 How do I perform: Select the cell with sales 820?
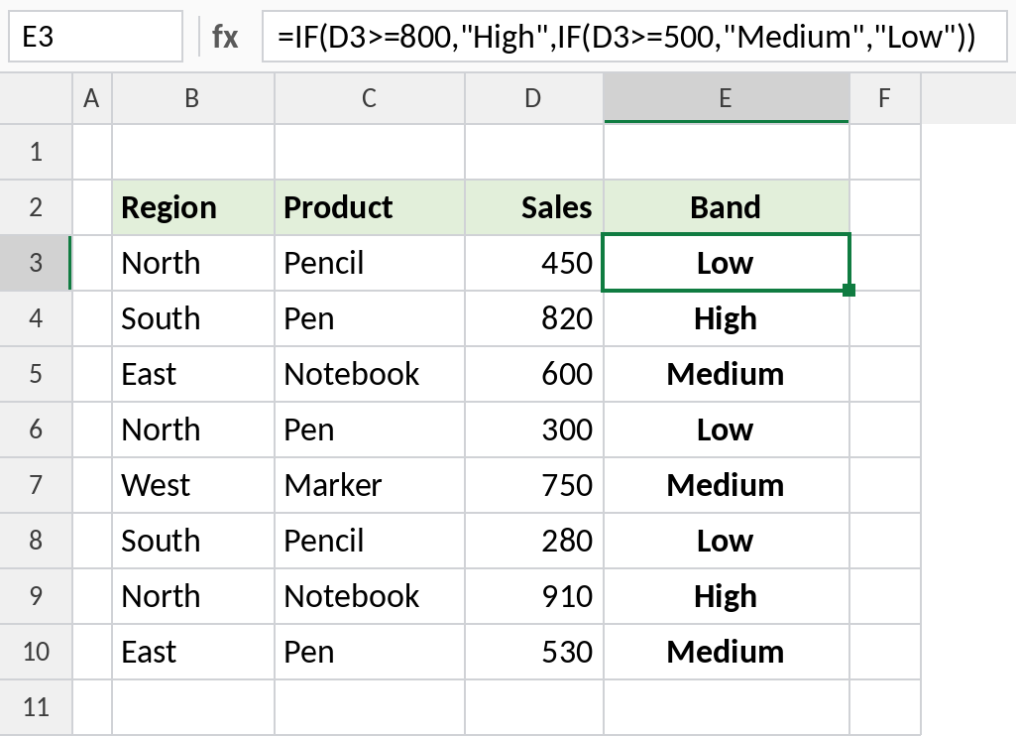click(x=534, y=318)
